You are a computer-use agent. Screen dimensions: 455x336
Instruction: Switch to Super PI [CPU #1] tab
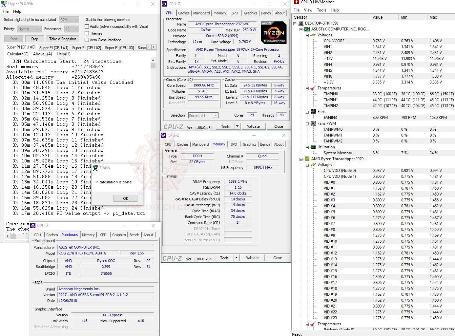(x=54, y=47)
